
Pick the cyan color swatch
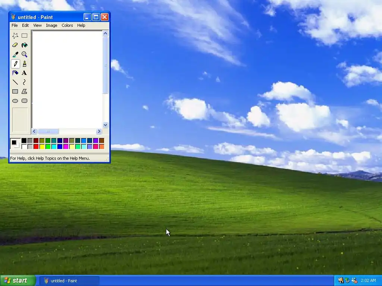pyautogui.click(x=54, y=146)
